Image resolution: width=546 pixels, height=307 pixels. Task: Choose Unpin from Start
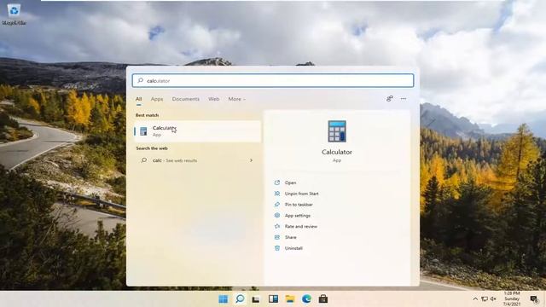coord(301,194)
